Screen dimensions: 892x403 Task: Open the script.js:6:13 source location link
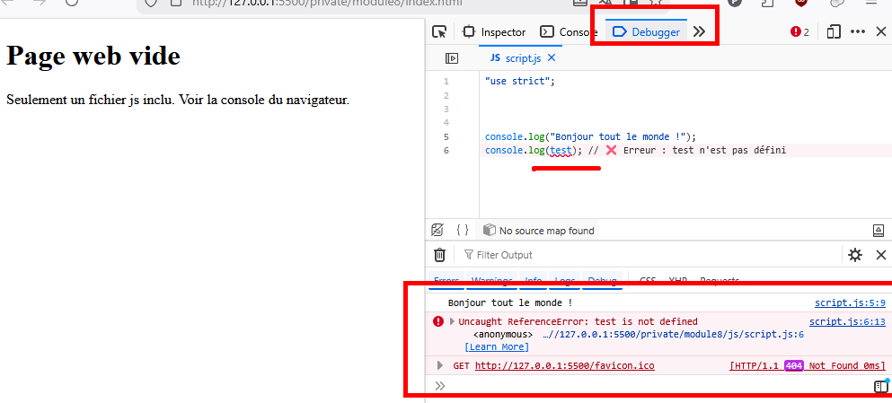(x=847, y=321)
